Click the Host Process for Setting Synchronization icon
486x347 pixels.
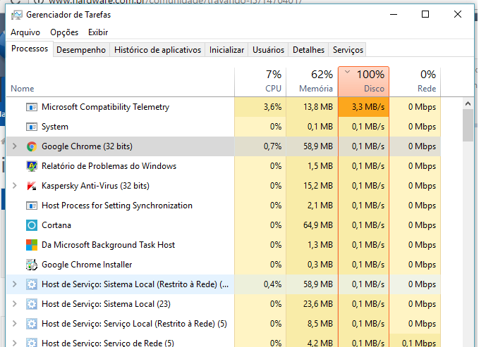click(x=32, y=206)
